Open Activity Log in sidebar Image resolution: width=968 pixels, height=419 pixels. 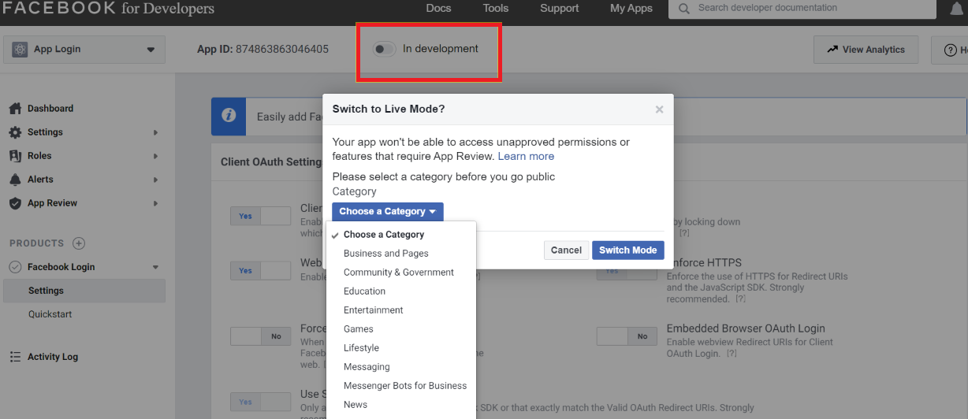pos(53,357)
